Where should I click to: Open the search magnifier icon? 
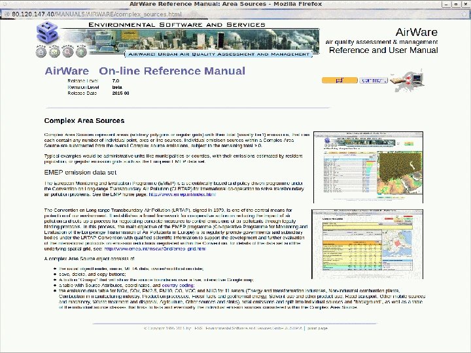point(67,52)
